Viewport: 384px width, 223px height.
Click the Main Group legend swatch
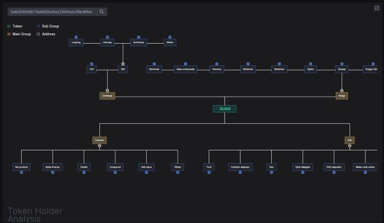(9, 34)
